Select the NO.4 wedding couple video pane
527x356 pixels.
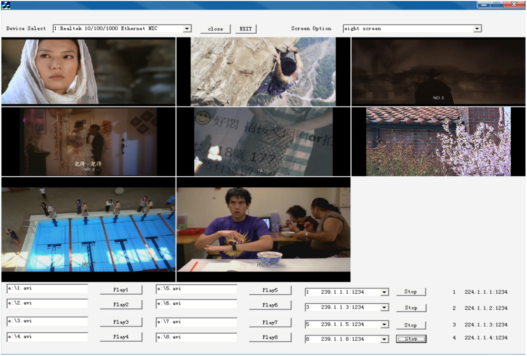[89, 142]
